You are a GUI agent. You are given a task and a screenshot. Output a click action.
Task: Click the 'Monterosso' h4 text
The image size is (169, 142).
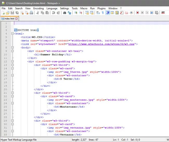[x=68, y=107]
